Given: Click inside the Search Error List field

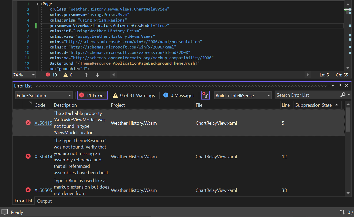Looking at the screenshot, I should pos(302,95).
